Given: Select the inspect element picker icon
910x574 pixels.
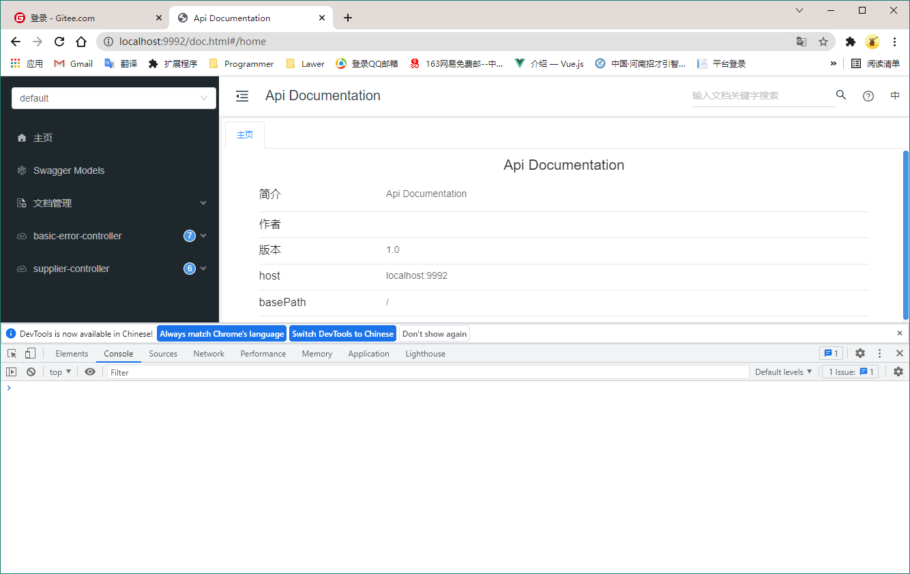Looking at the screenshot, I should pos(12,353).
